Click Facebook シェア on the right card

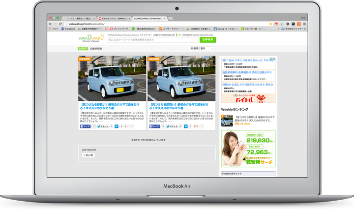pos(155,126)
